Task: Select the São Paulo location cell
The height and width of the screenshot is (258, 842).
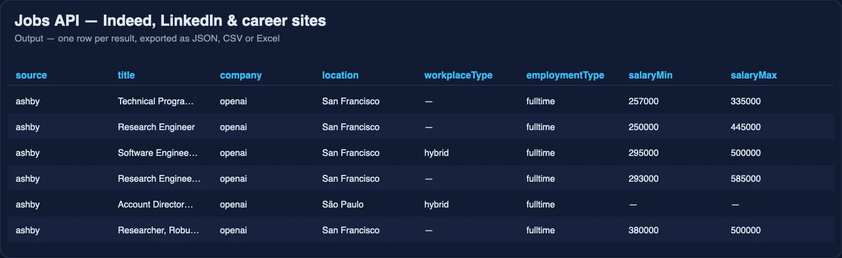Action: tap(343, 205)
